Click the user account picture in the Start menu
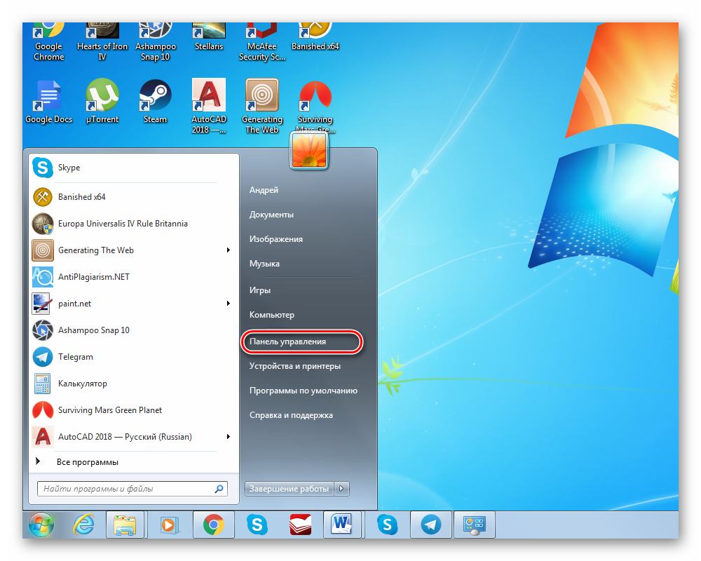The image size is (701, 561). click(x=309, y=151)
